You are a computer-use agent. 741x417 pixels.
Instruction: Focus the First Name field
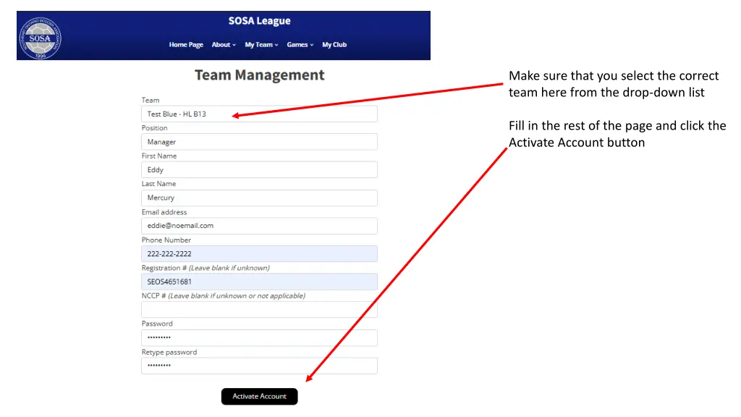pyautogui.click(x=259, y=169)
